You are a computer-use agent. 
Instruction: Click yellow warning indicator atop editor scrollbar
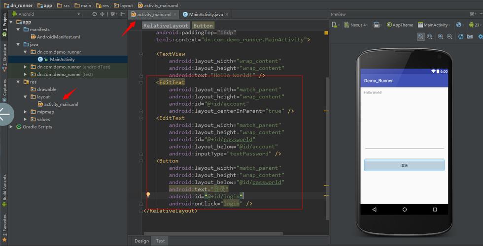(326, 32)
